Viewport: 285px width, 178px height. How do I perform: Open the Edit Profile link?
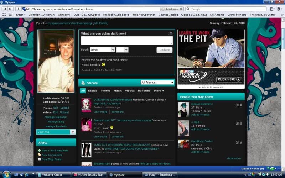(100, 23)
